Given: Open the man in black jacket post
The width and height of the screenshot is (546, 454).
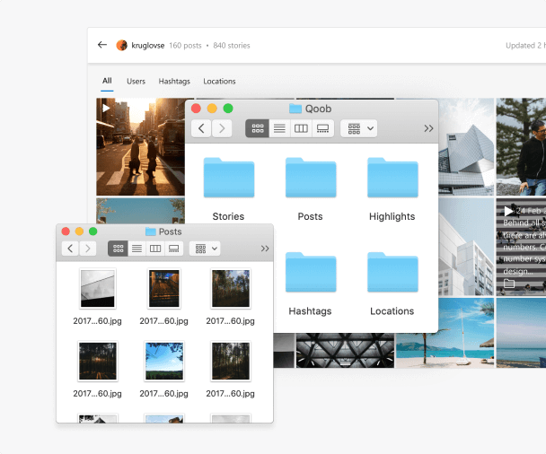Looking at the screenshot, I should (x=521, y=147).
